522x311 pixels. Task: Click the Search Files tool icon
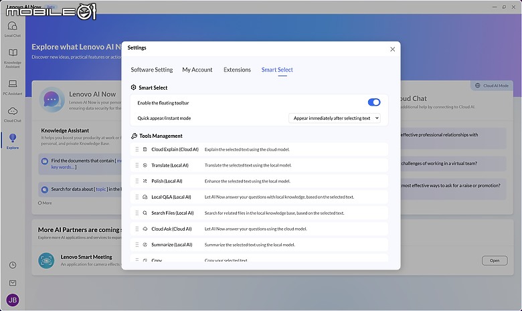point(145,213)
